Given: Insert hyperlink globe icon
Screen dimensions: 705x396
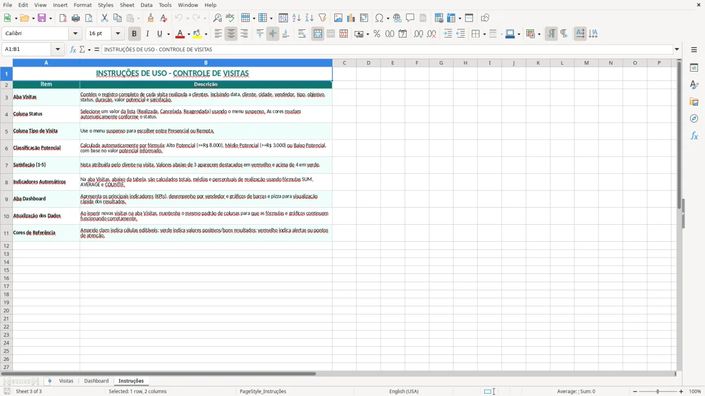Looking at the screenshot, I should click(398, 18).
